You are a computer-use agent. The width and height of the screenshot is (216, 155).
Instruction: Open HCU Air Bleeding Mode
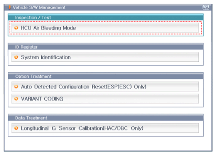click(x=105, y=28)
